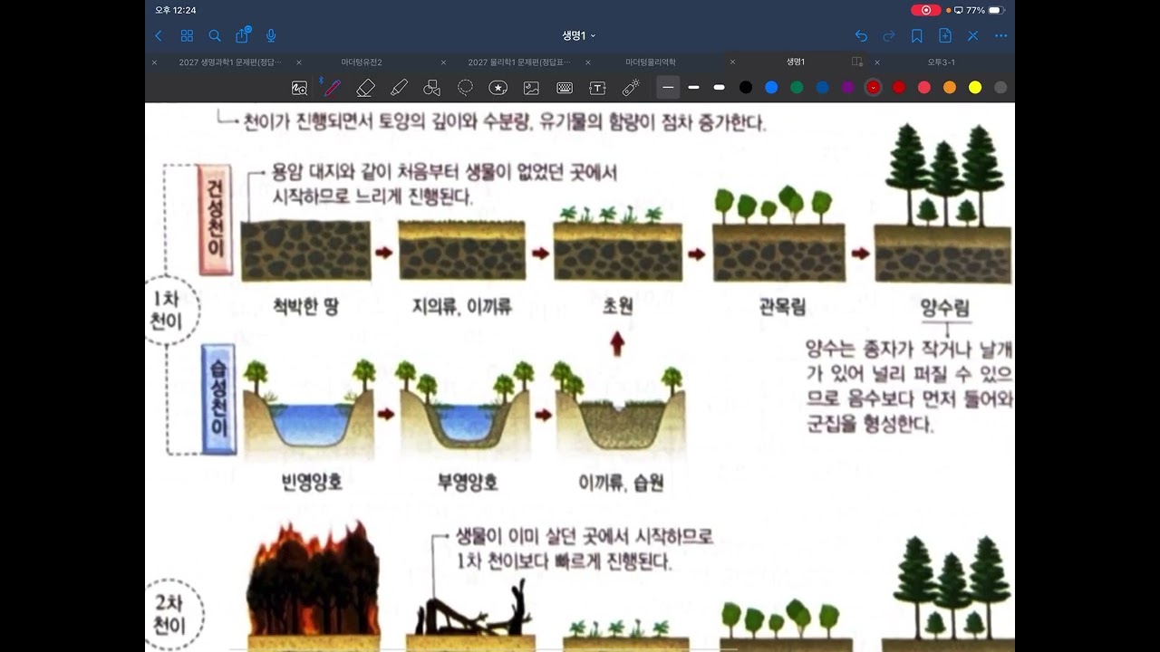
Task: Select the Shapes tool
Action: click(431, 88)
